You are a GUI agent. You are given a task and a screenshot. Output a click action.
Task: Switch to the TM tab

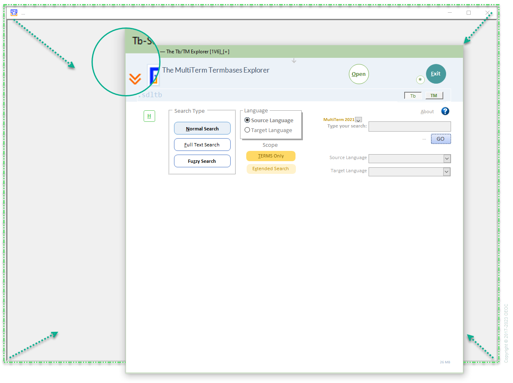[434, 96]
